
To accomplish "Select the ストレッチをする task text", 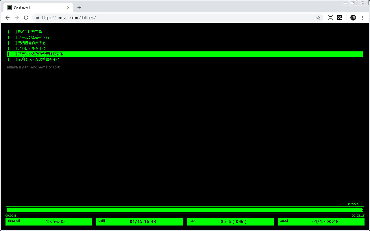I will 32,49.
